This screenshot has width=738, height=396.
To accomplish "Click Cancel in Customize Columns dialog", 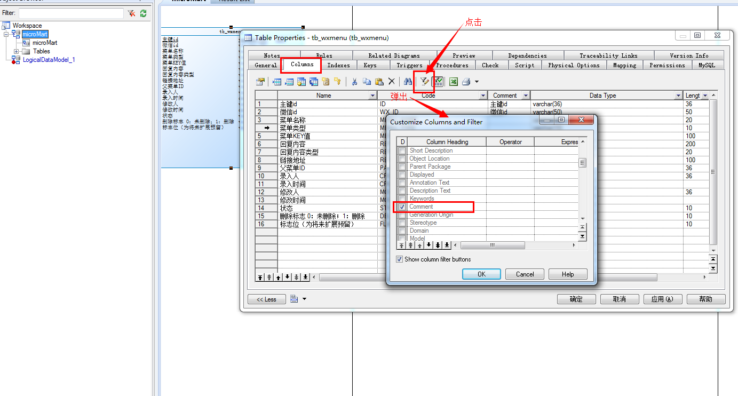I will pos(525,274).
